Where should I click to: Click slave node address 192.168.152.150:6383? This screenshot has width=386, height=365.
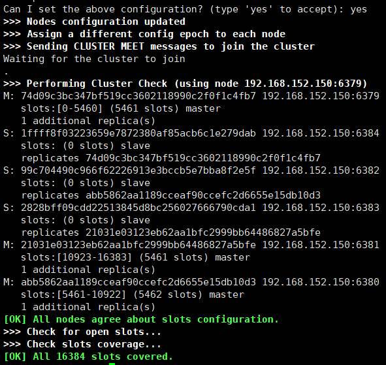(x=321, y=208)
